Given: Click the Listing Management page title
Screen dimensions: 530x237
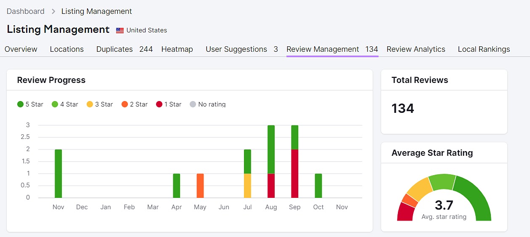Looking at the screenshot, I should point(58,29).
